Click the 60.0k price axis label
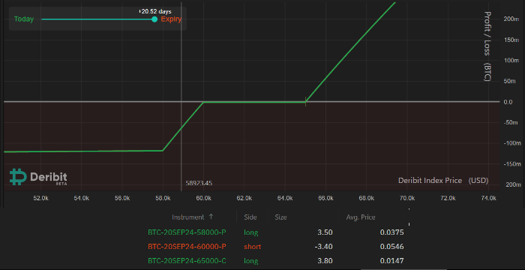 [x=203, y=198]
